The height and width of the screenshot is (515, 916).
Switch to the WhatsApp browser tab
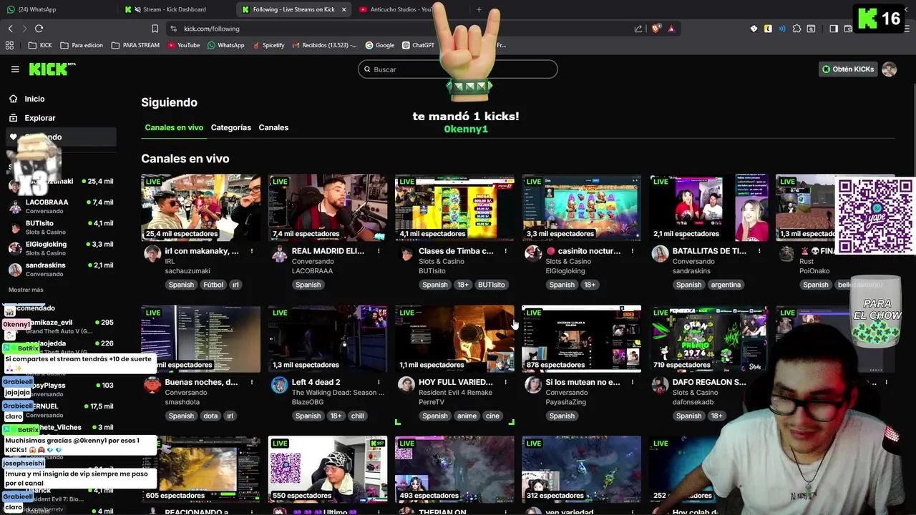tap(57, 9)
